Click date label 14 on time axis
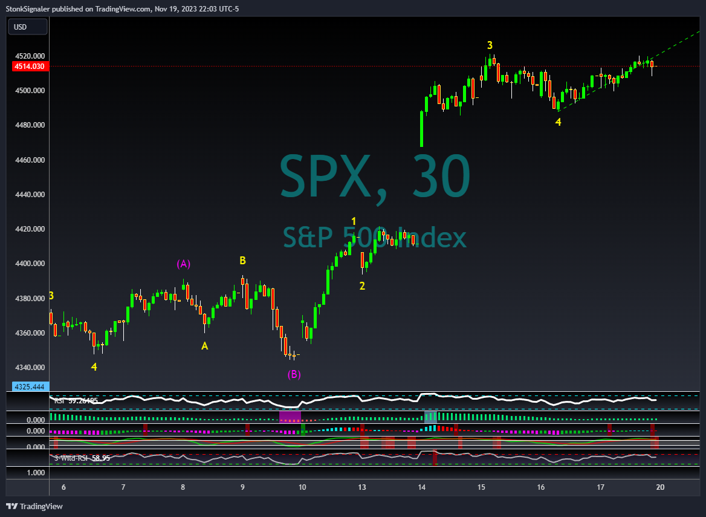 tap(421, 487)
